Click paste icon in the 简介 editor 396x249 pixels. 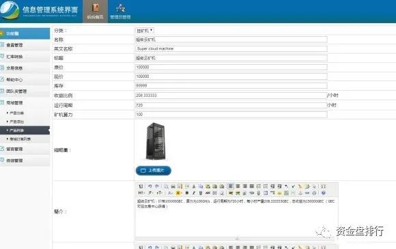click(208, 186)
